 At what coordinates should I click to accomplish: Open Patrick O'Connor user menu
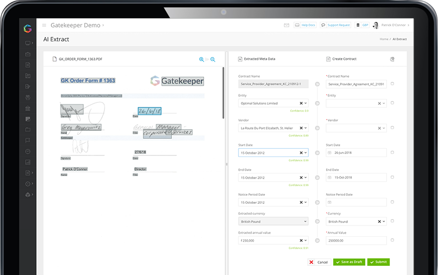pyautogui.click(x=394, y=25)
